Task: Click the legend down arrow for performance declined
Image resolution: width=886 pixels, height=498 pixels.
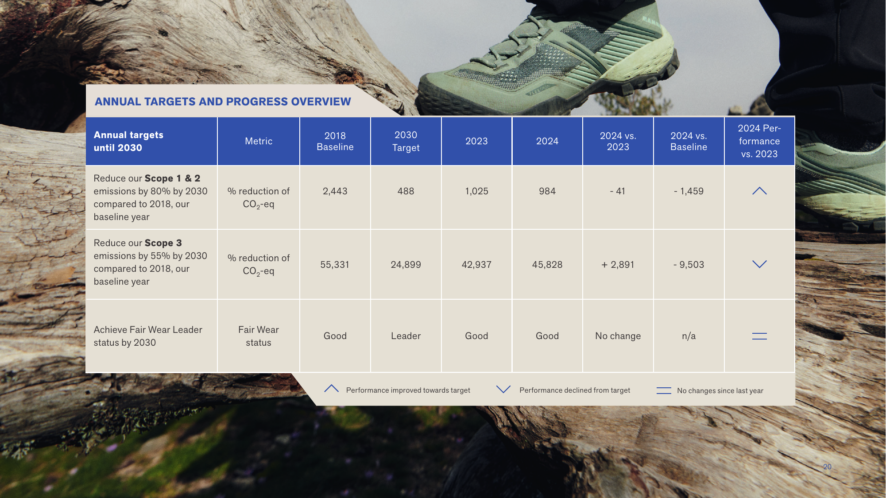Action: pyautogui.click(x=503, y=389)
